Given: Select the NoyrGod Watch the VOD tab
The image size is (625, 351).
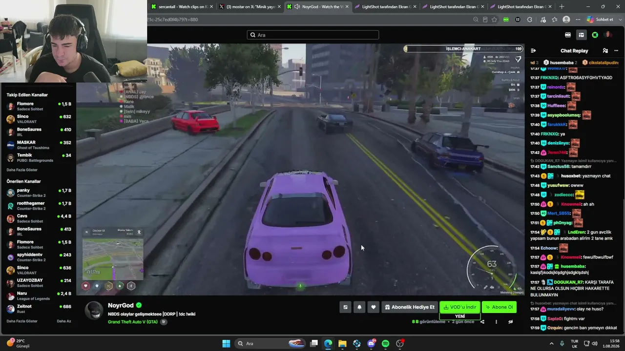Looking at the screenshot, I should coord(317,7).
